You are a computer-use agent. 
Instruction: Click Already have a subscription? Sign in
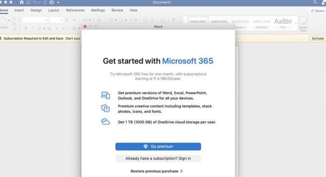(158, 158)
